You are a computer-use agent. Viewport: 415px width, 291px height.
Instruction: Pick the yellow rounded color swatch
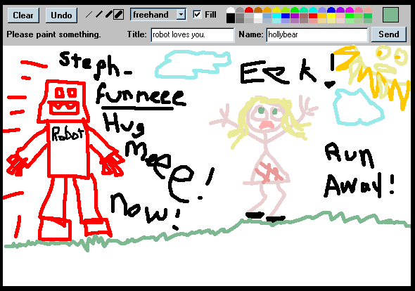click(x=276, y=10)
